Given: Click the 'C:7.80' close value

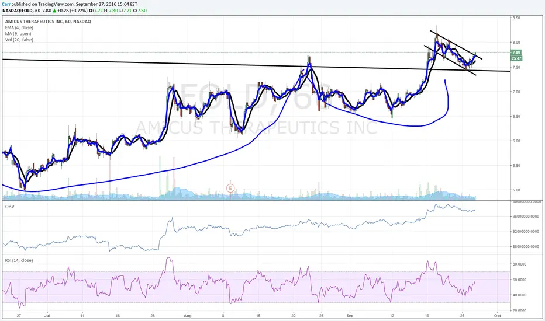Looking at the screenshot, I should (x=140, y=11).
